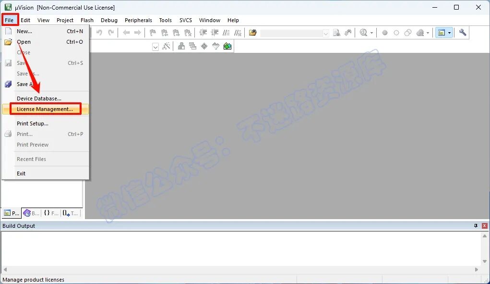This screenshot has width=490, height=284.
Task: Open Manage Run-Time Environment diamond icon
Action: 204,46
